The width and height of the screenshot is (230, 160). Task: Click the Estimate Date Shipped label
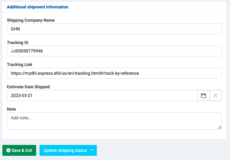click(x=28, y=87)
